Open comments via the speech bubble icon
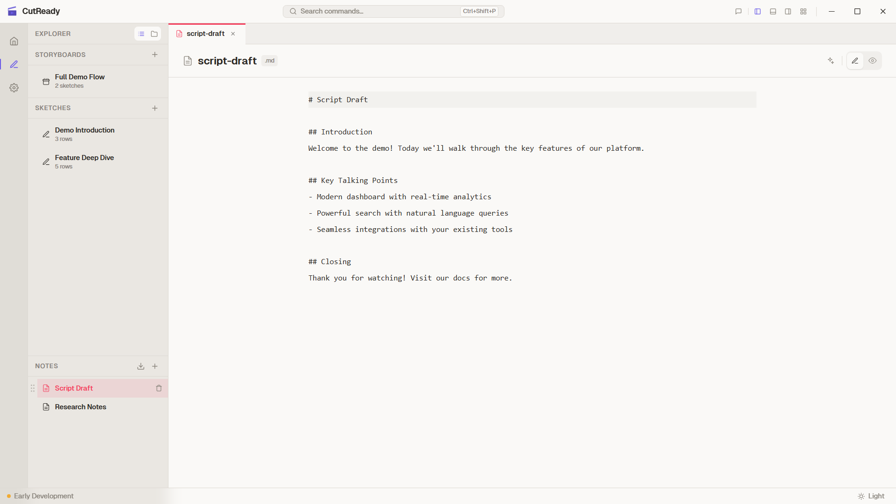Screen dimensions: 896x504 (738, 11)
